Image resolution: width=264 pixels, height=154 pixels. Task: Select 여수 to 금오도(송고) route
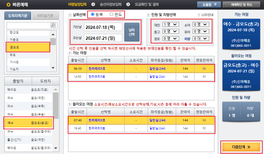point(28,123)
